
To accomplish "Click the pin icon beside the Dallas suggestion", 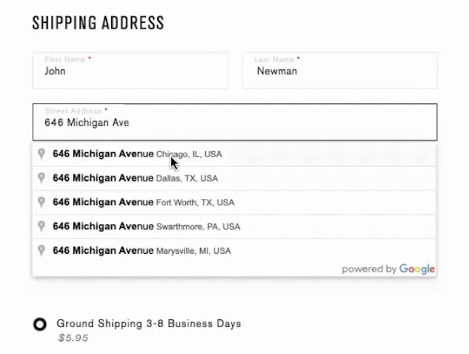I will [42, 178].
